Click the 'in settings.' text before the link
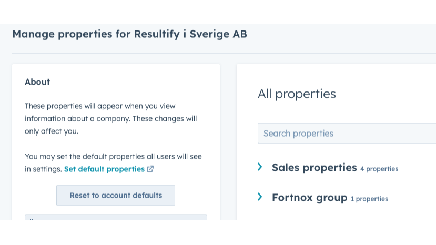 pos(43,169)
